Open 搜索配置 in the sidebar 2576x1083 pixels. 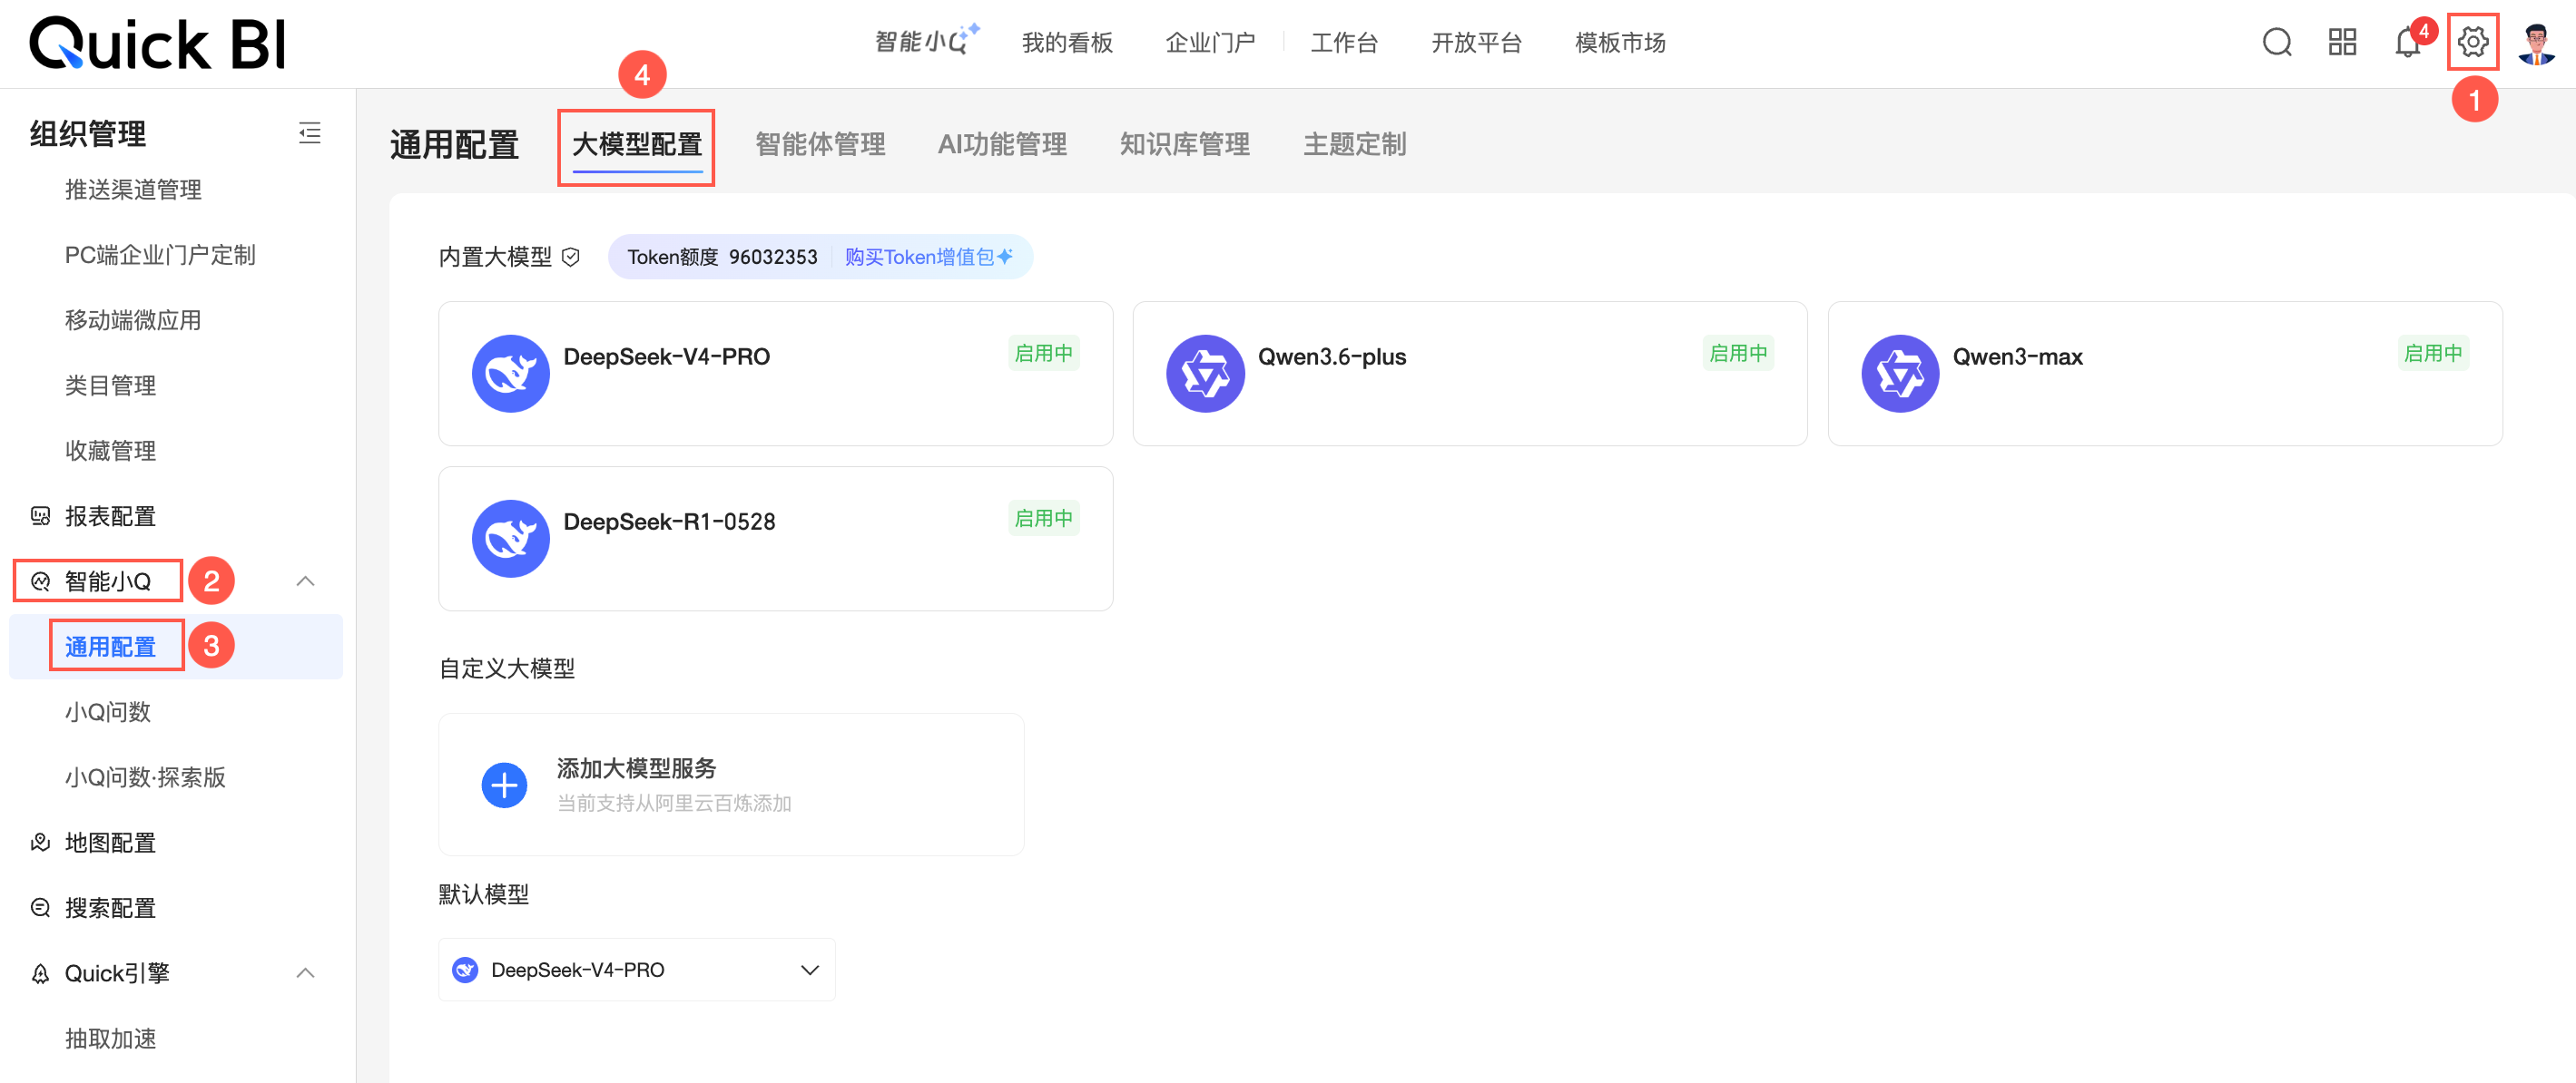[110, 907]
